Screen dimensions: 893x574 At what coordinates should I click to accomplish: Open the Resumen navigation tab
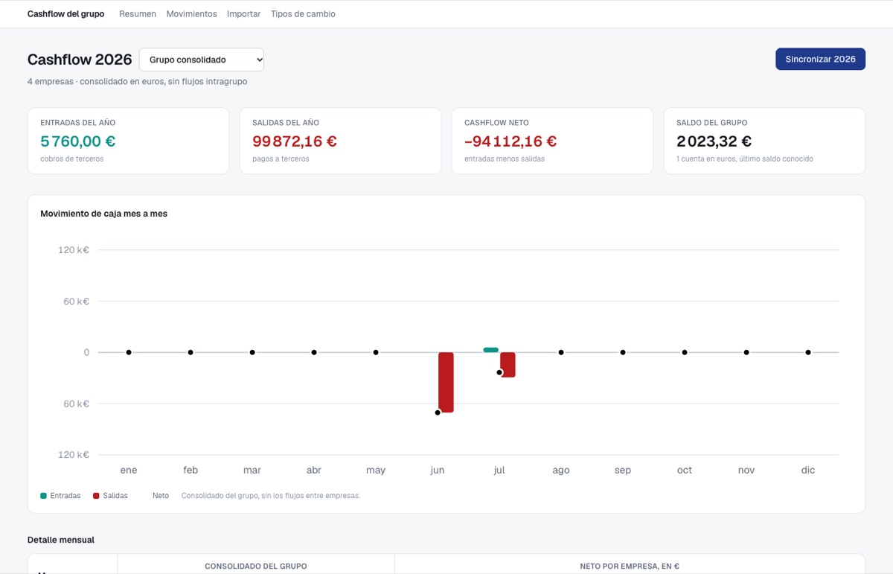(x=138, y=14)
